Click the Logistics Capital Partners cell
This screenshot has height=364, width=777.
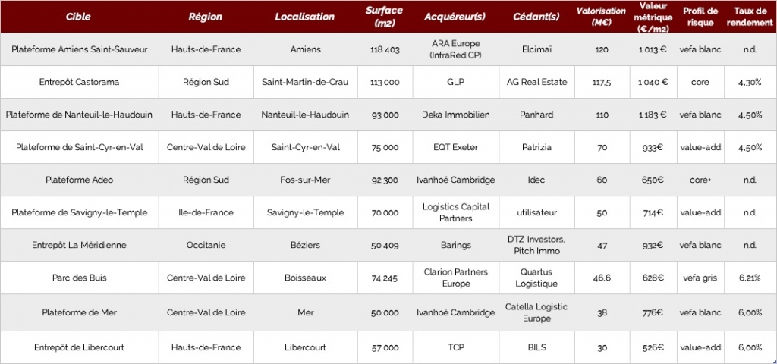pos(455,212)
